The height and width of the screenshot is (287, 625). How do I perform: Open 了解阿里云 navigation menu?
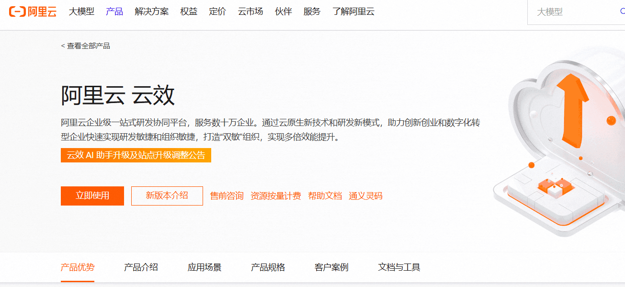click(x=353, y=11)
